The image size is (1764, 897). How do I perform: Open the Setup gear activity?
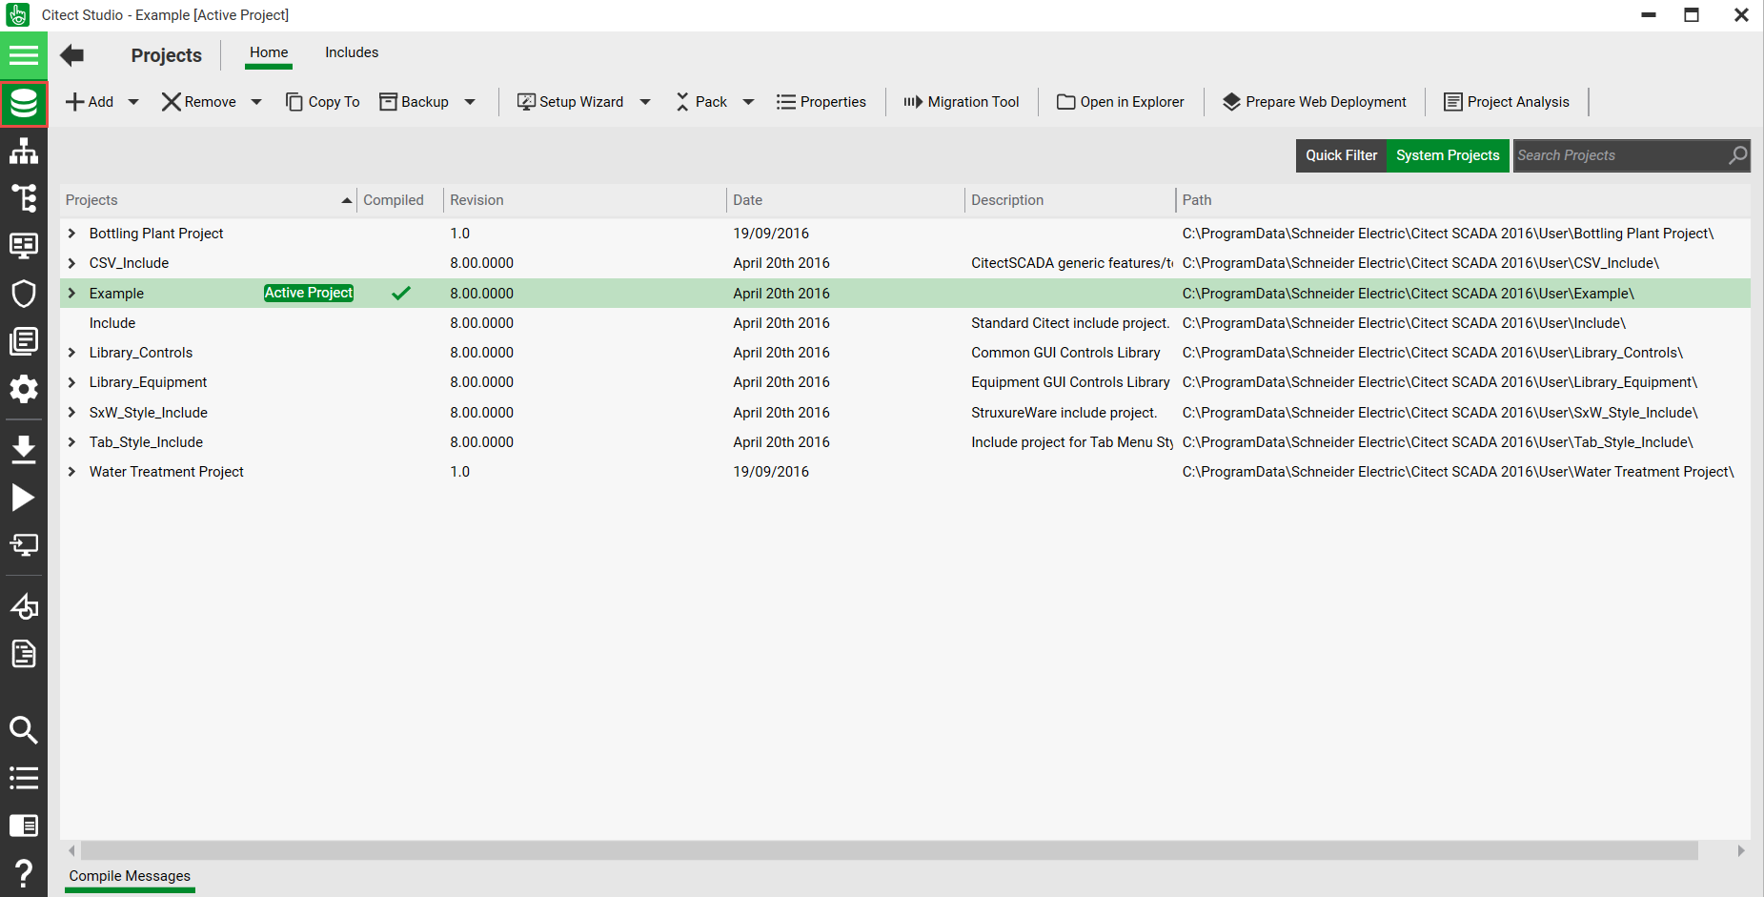tap(23, 389)
